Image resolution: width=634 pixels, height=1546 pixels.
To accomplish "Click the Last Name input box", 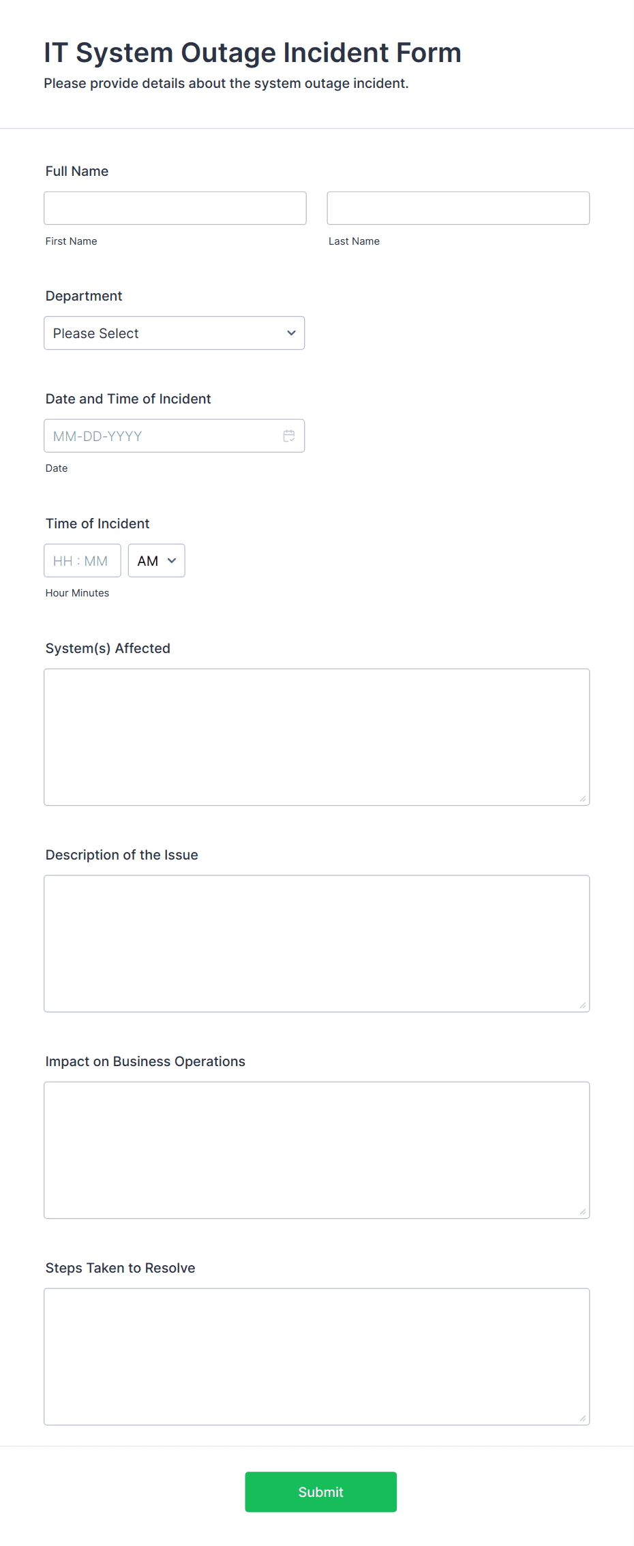I will point(458,208).
